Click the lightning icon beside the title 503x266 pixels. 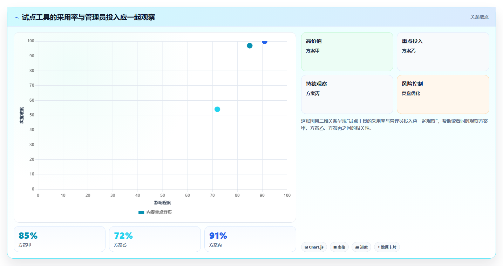[x=17, y=17]
